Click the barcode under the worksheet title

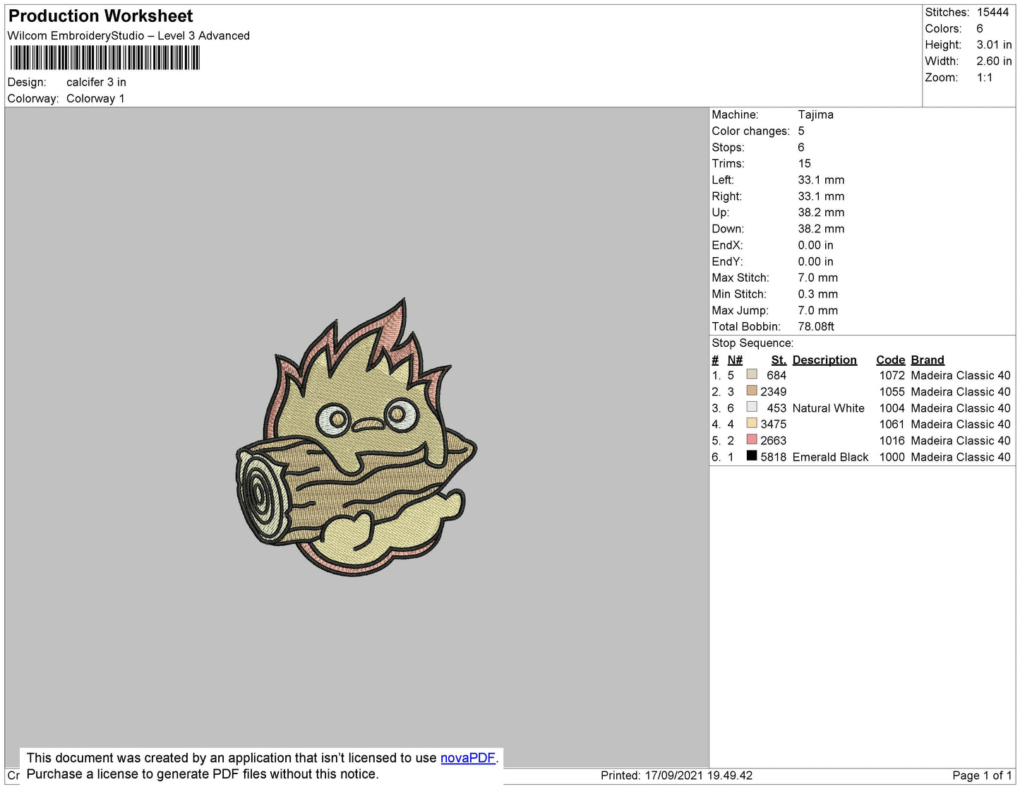105,58
